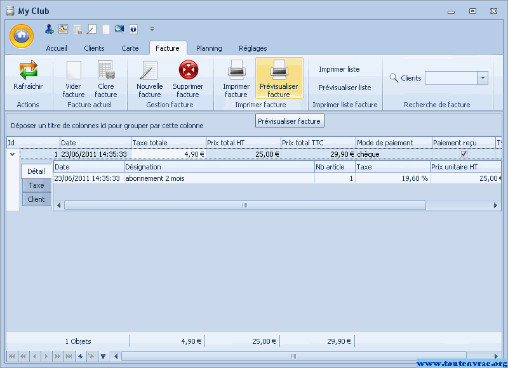
Task: Click the '29,90 €' cell in invoice row 1
Action: [x=318, y=154]
